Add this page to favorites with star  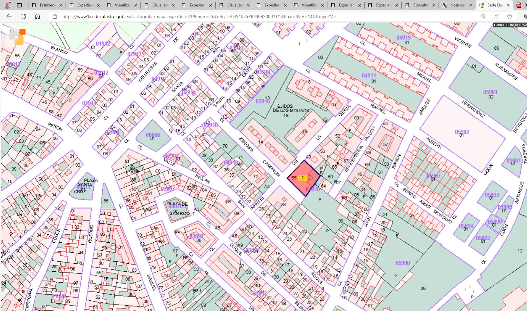pos(510,16)
